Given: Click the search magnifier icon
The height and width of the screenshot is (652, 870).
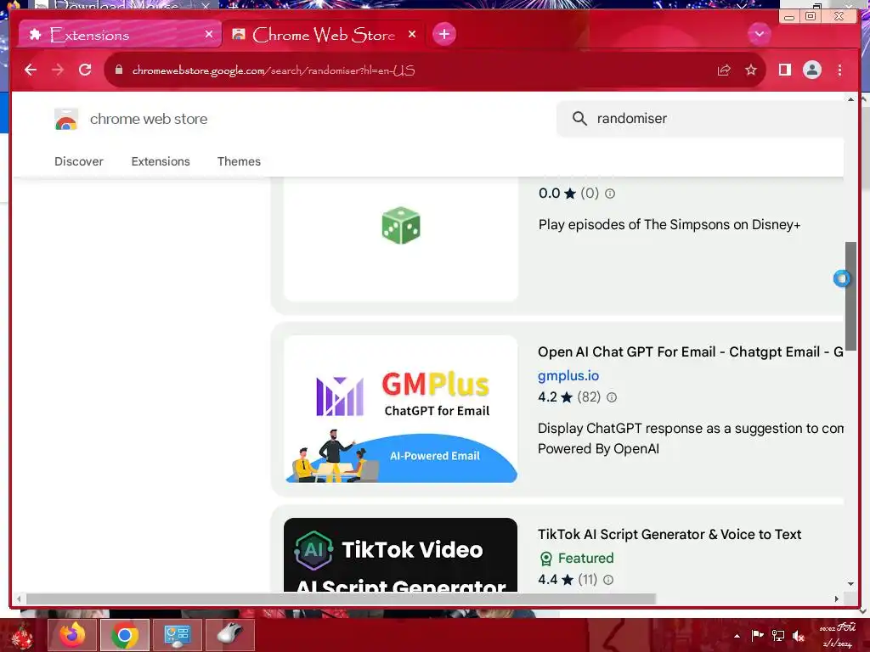Looking at the screenshot, I should click(x=579, y=118).
